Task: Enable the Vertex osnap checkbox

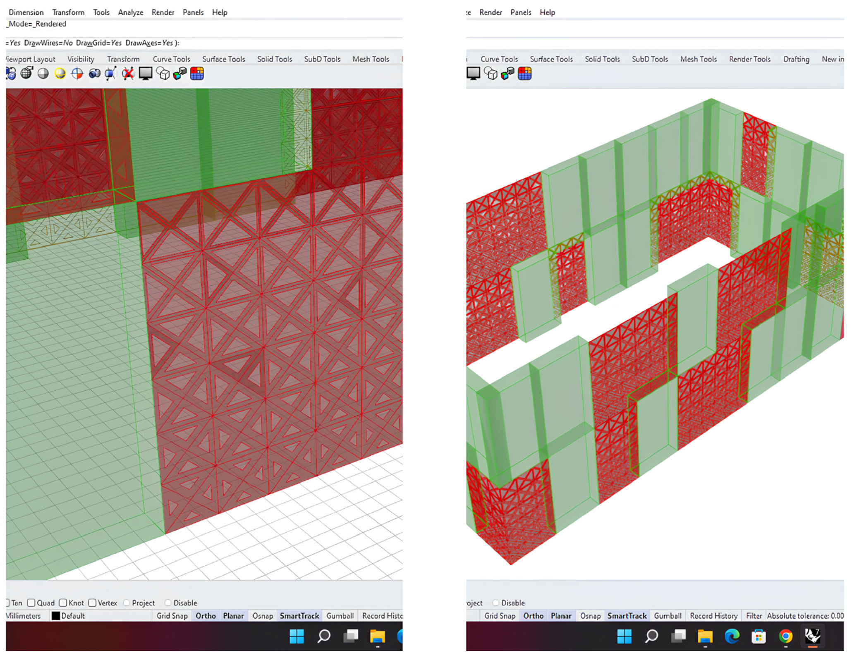Action: coord(92,603)
